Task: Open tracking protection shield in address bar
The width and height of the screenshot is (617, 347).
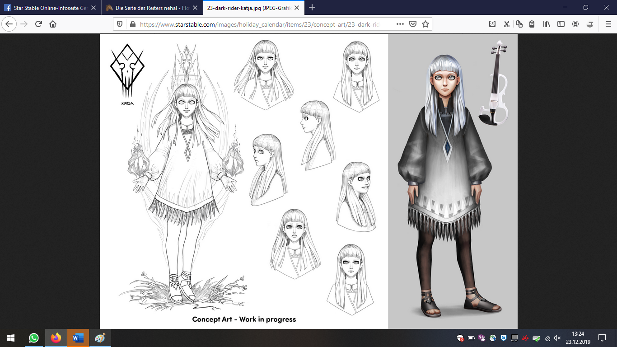Action: point(120,24)
